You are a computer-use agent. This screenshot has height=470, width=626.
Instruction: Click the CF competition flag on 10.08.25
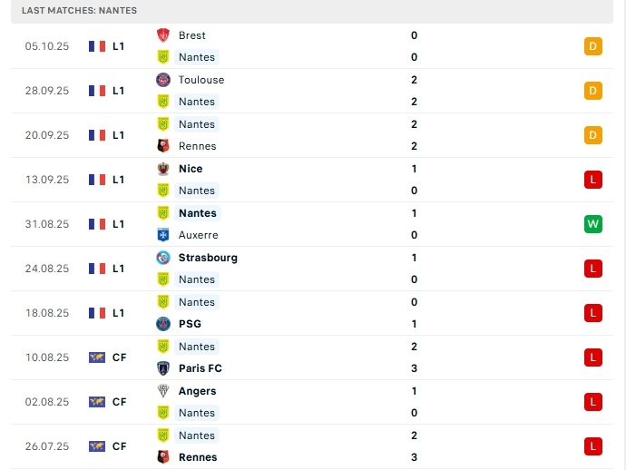pos(97,357)
